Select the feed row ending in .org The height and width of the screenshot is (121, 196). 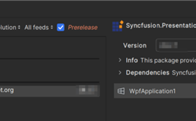click(50, 91)
